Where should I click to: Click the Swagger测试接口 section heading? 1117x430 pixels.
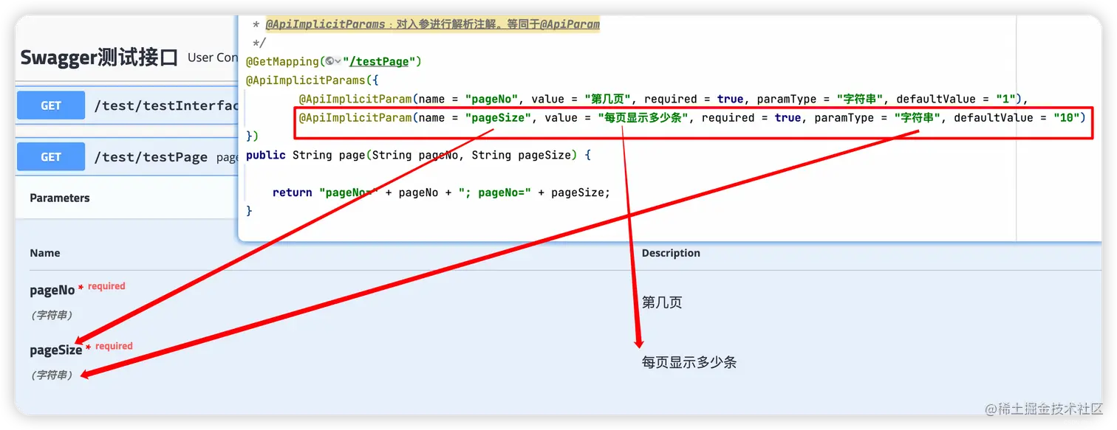pyautogui.click(x=99, y=58)
